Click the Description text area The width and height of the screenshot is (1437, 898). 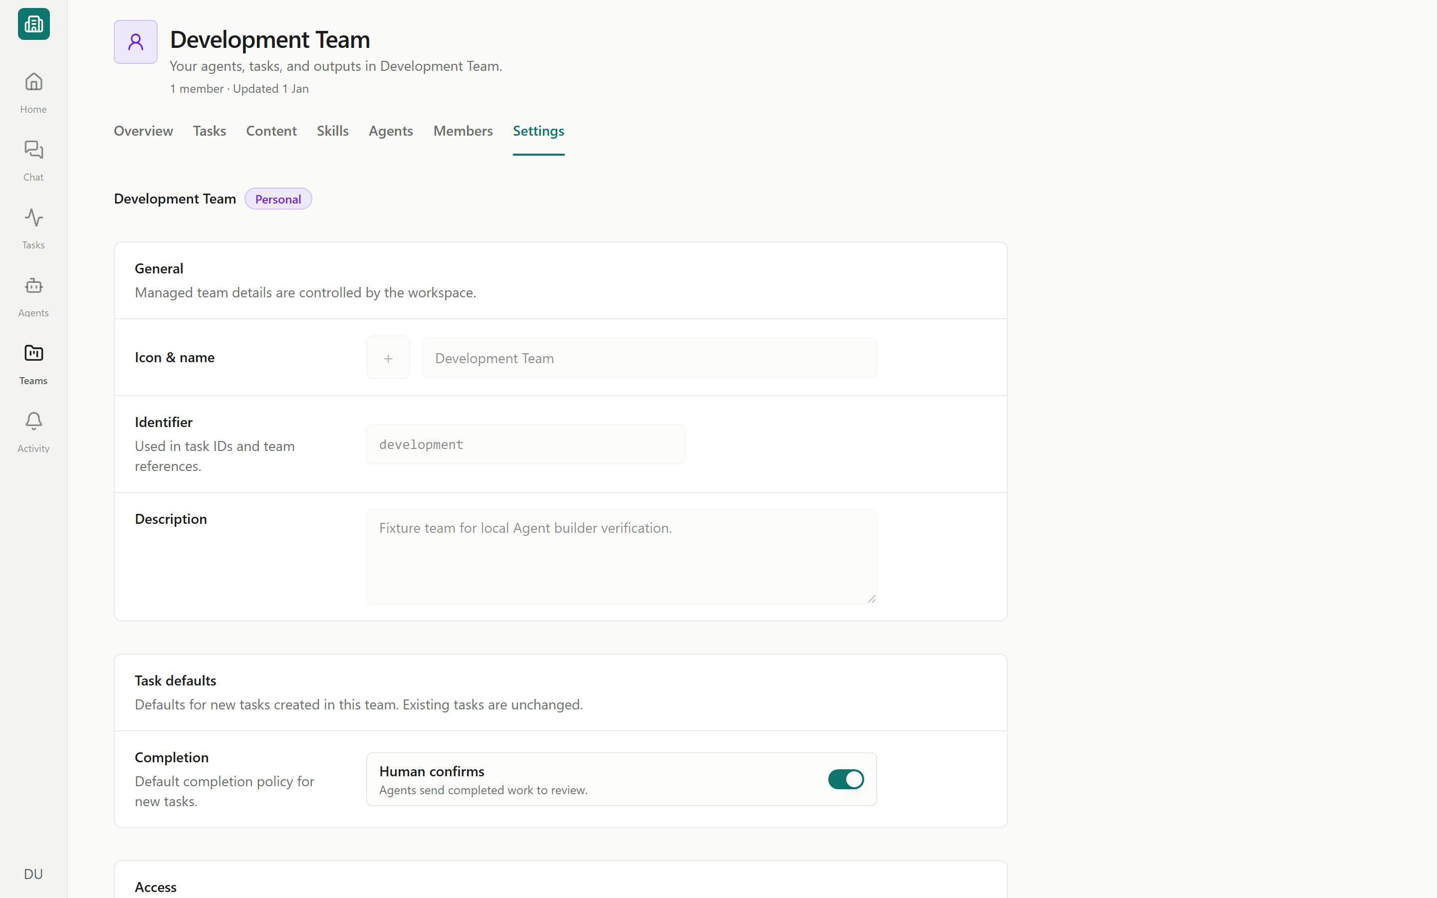coord(621,556)
